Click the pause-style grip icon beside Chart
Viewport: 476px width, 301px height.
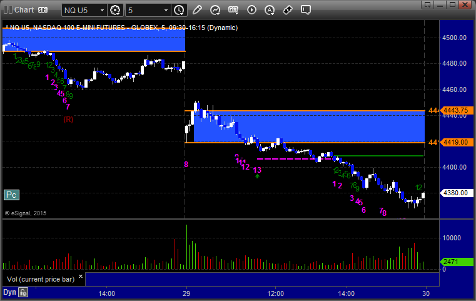tap(8, 10)
